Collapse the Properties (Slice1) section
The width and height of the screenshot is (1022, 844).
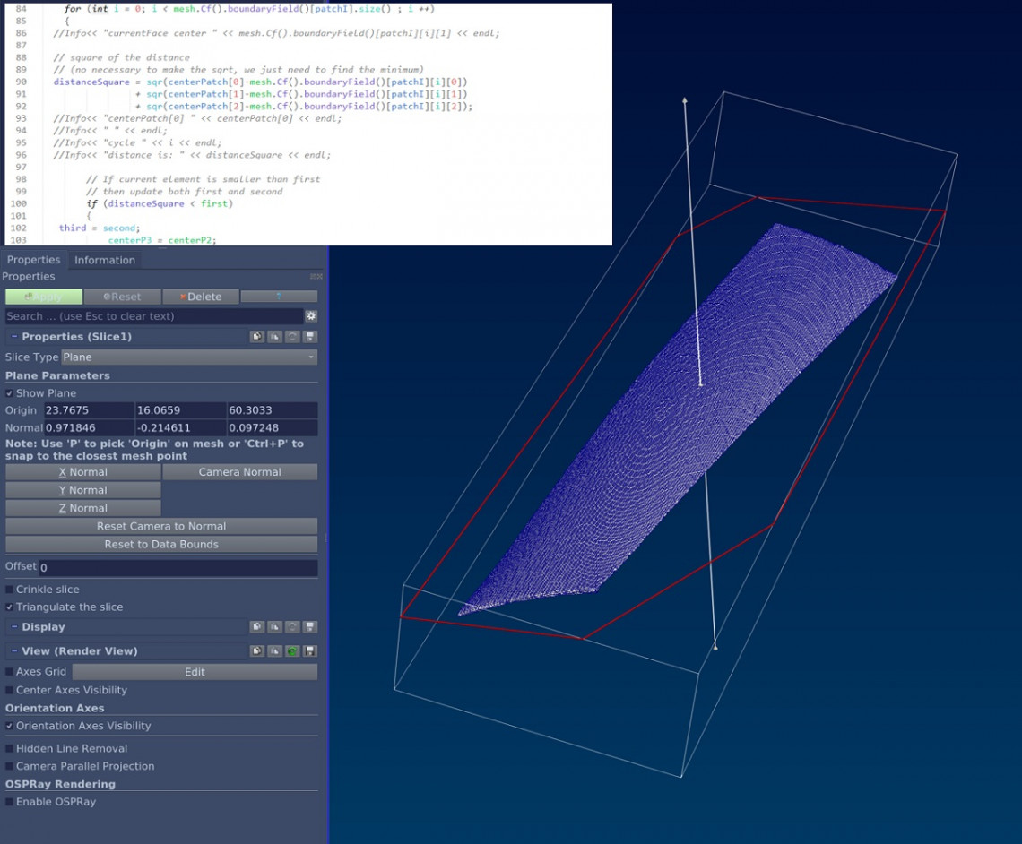[x=14, y=337]
